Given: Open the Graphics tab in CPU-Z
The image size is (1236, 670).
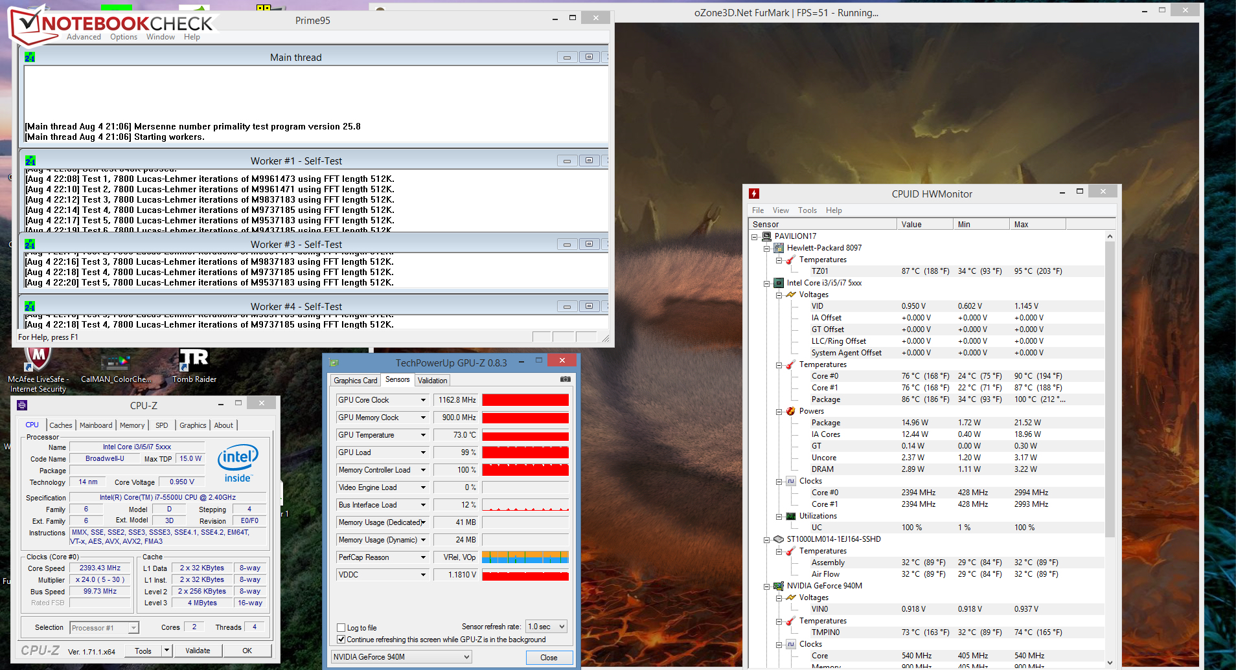Looking at the screenshot, I should (193, 425).
